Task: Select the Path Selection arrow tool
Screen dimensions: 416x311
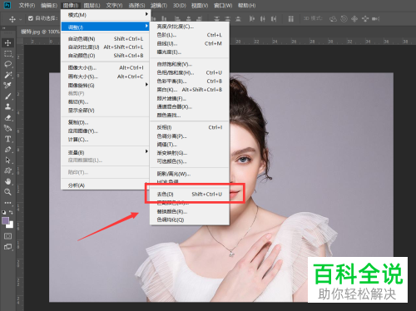Action: pos(7,160)
